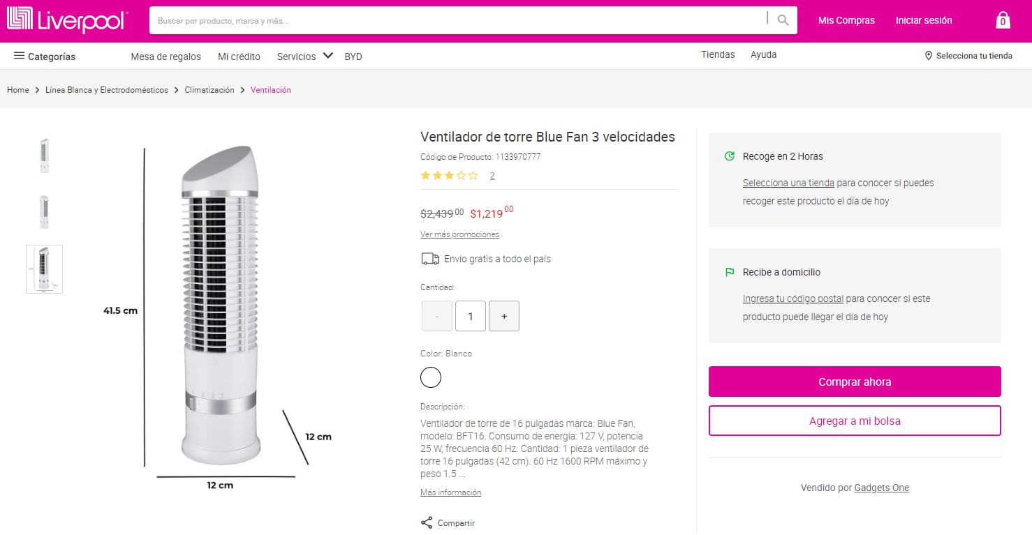Open the Categorías hamburger menu icon
The width and height of the screenshot is (1032, 535).
coord(19,56)
